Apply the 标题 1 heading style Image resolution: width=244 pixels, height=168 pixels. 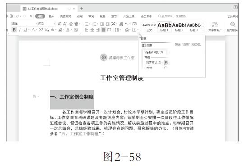[164, 27]
